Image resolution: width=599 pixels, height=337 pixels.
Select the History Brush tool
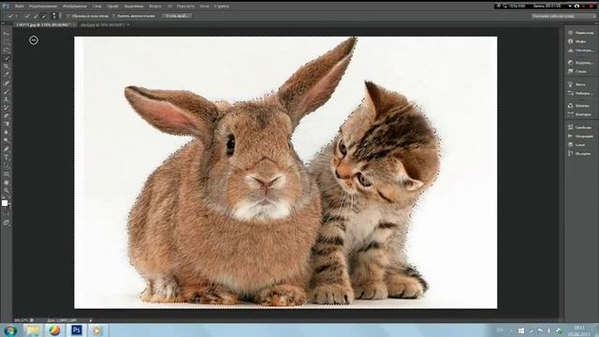click(x=7, y=108)
